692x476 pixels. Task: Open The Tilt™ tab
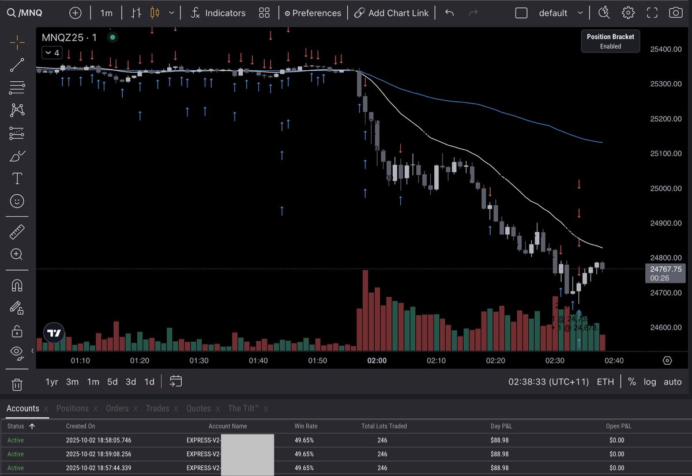(x=243, y=408)
